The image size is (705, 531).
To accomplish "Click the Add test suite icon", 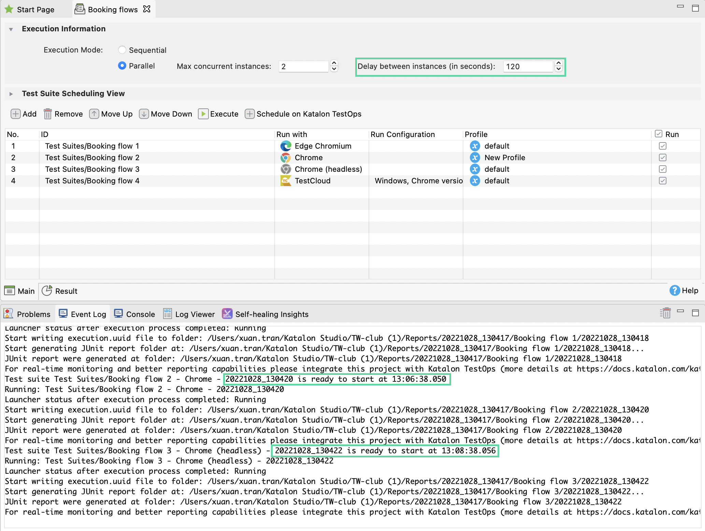I will pyautogui.click(x=16, y=114).
